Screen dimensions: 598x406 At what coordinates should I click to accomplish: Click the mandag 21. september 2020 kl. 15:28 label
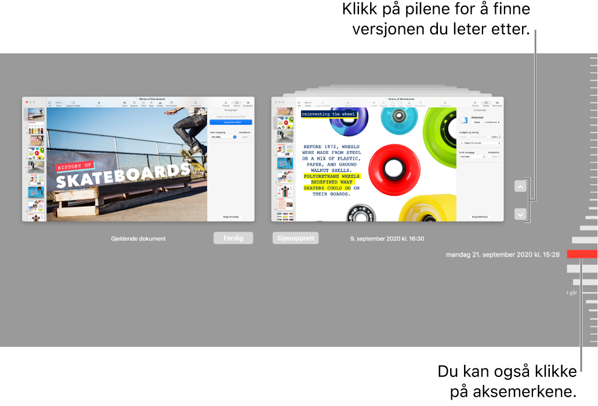(x=503, y=255)
